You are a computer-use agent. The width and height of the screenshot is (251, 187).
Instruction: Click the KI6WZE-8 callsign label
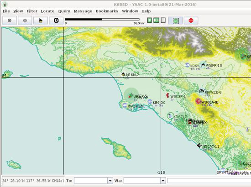coord(213,92)
